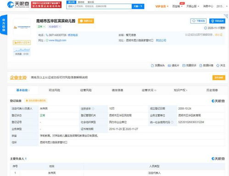This screenshot has height=176, width=229.
Task: Click the phone icon before 0871-68307726
Action: click(x=47, y=35)
